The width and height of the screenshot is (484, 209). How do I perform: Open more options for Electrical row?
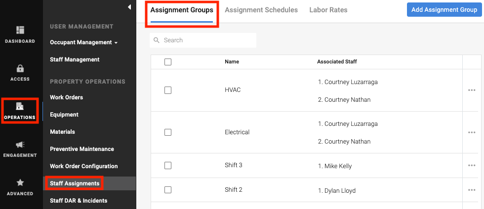(472, 132)
